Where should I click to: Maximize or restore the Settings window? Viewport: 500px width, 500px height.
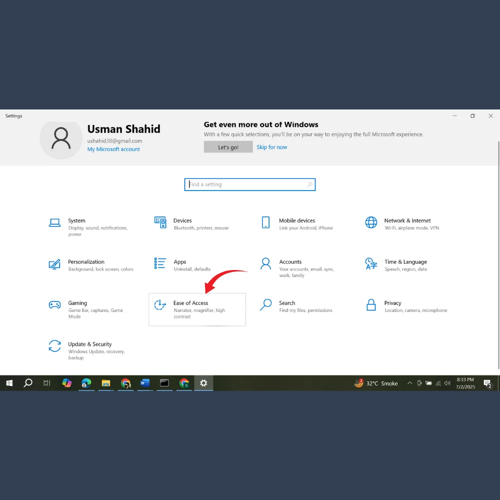pyautogui.click(x=472, y=116)
